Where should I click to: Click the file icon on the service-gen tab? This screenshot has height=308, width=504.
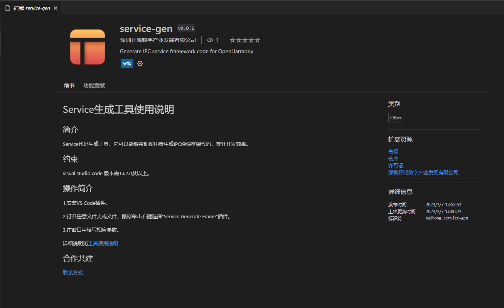[7, 8]
